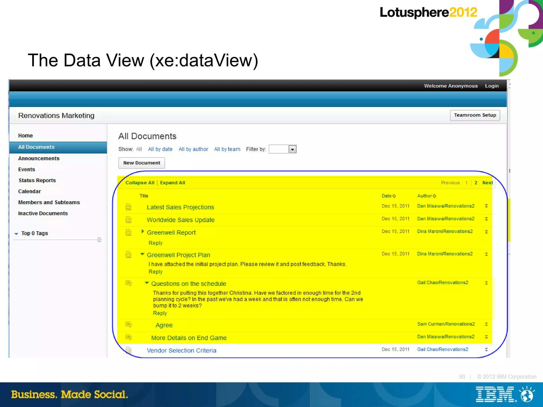Image resolution: width=543 pixels, height=407 pixels.
Task: Open More Details on End Game
Action: click(x=189, y=338)
